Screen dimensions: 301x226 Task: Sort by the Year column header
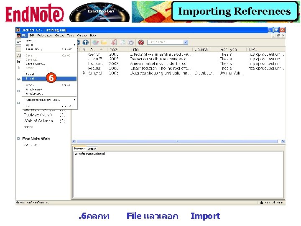(x=117, y=49)
